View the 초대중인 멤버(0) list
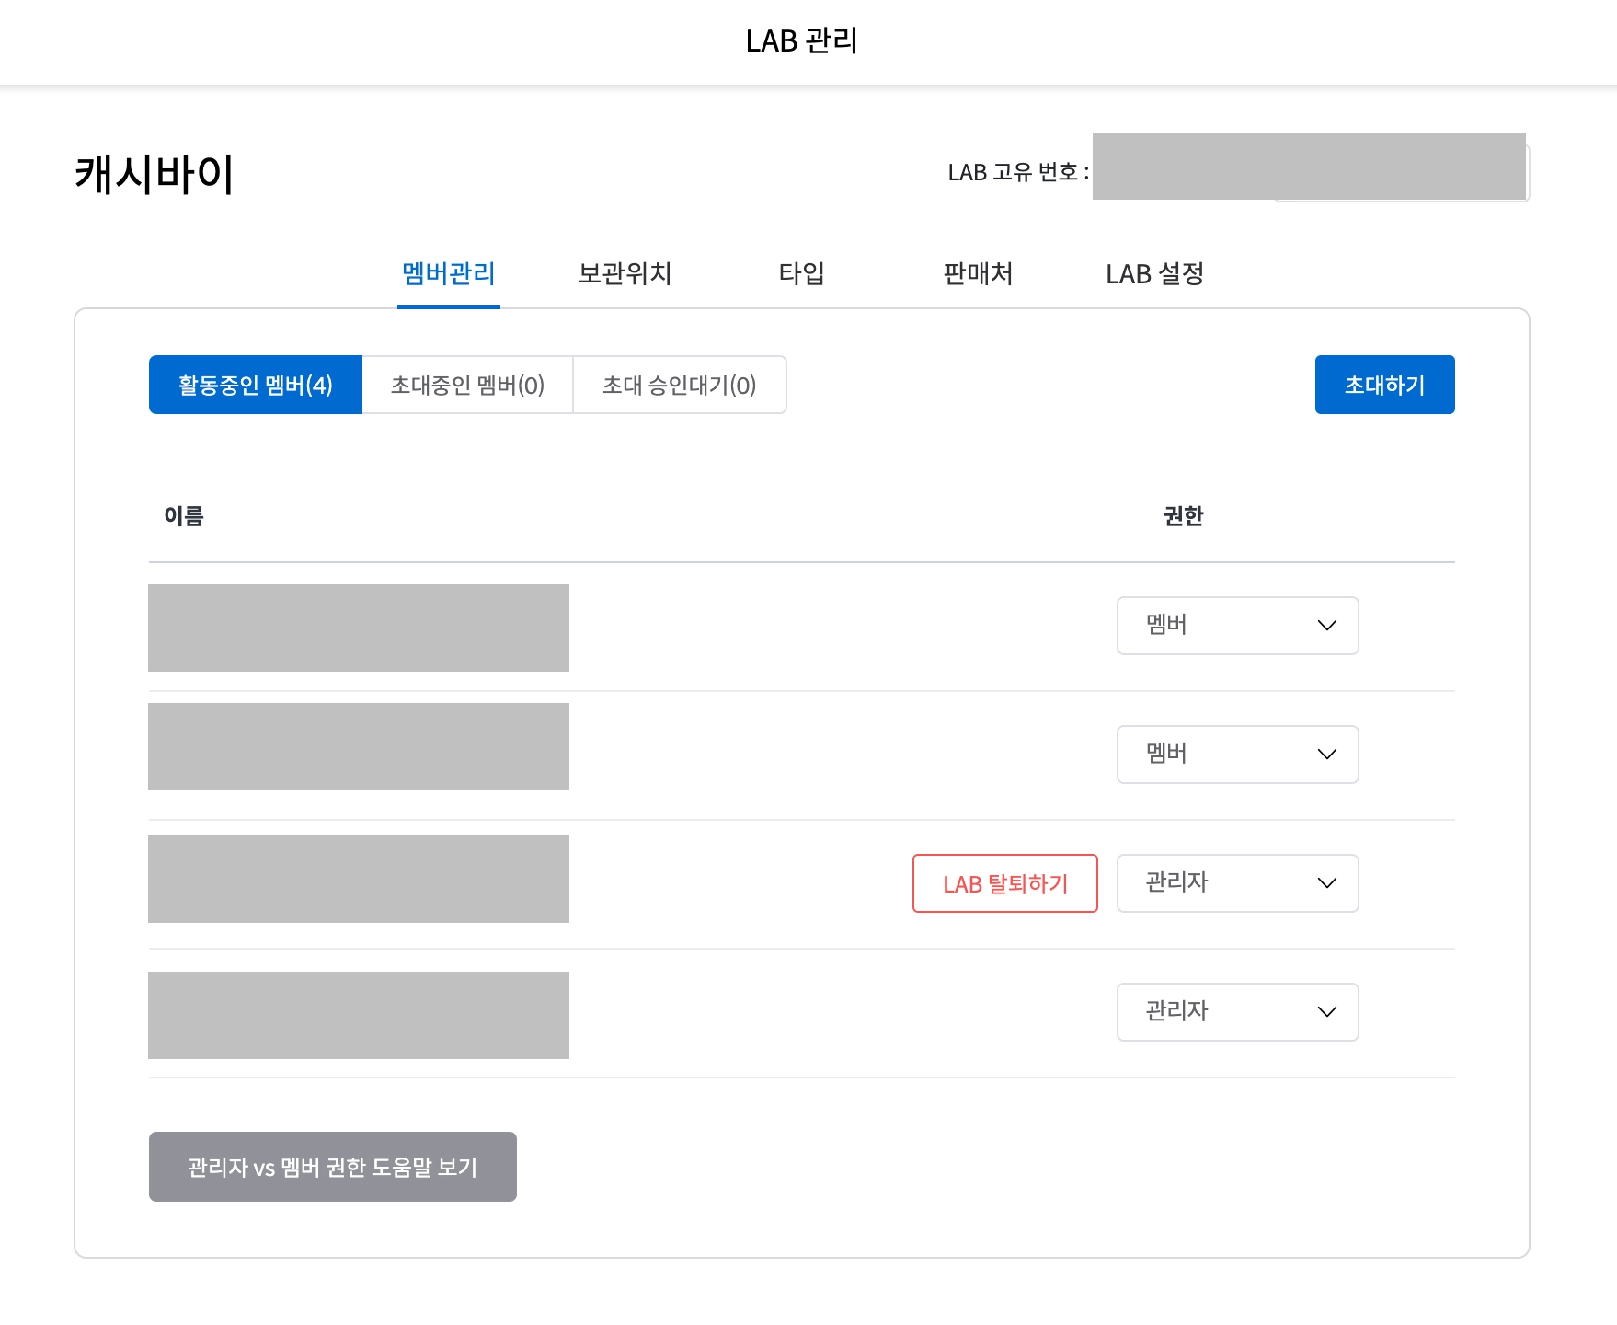1617x1325 pixels. pos(468,385)
